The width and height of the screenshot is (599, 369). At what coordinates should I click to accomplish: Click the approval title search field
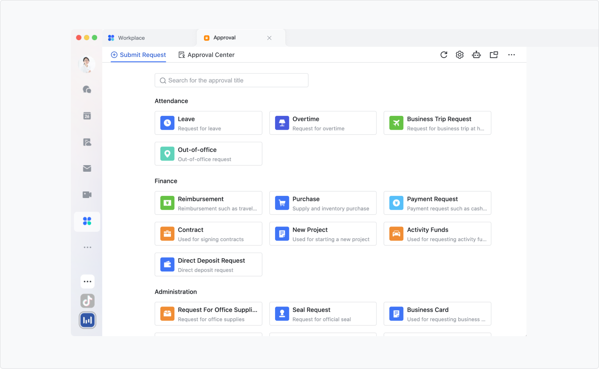coord(231,80)
